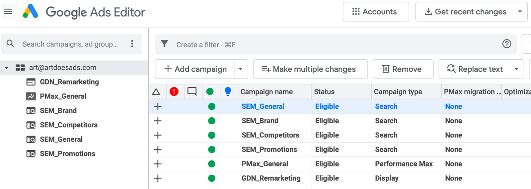Viewport: 531px width, 189px height.
Task: Open sidebar search options three-dot menu
Action: coord(132,44)
